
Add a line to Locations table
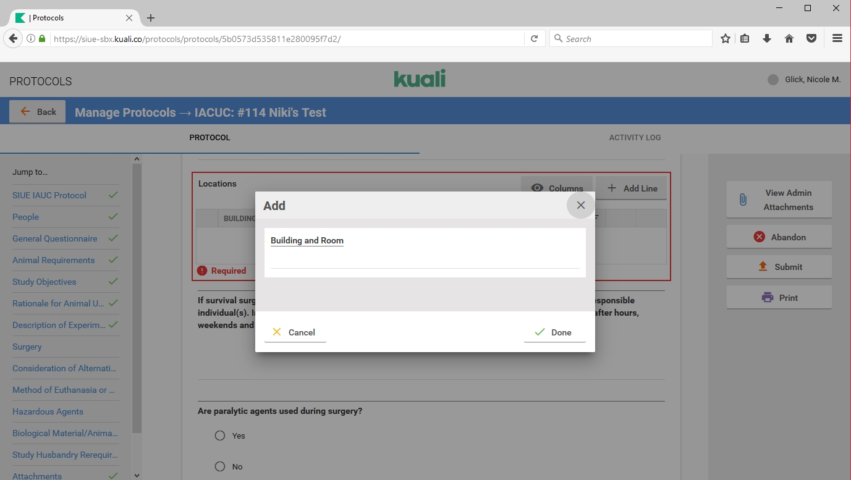point(632,188)
